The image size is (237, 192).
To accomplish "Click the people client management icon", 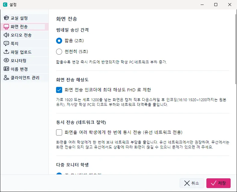I will [6, 77].
